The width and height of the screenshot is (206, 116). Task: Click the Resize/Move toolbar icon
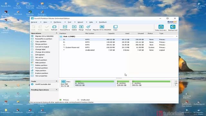[x=65, y=28]
